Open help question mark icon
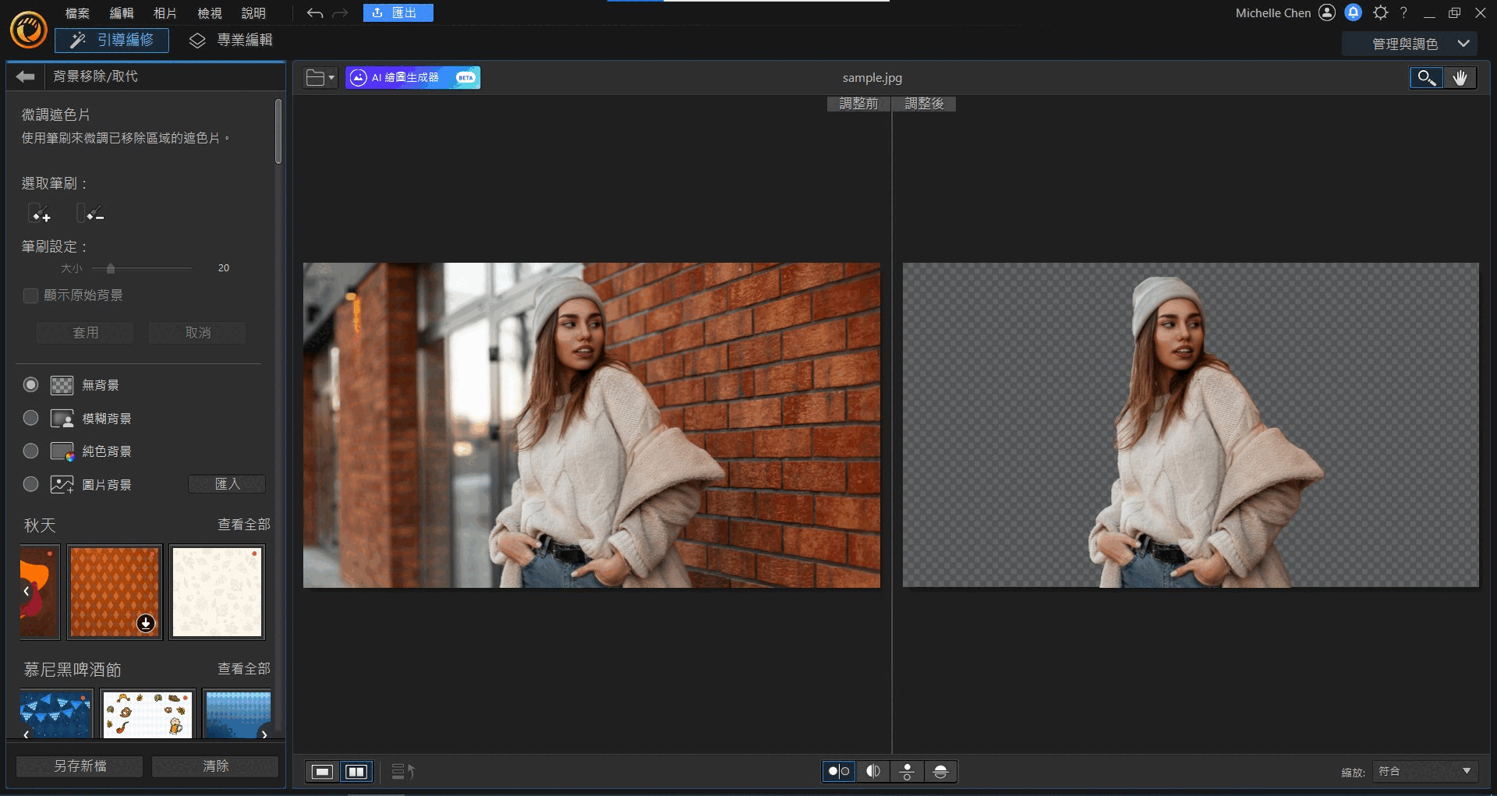This screenshot has width=1497, height=796. point(1403,12)
